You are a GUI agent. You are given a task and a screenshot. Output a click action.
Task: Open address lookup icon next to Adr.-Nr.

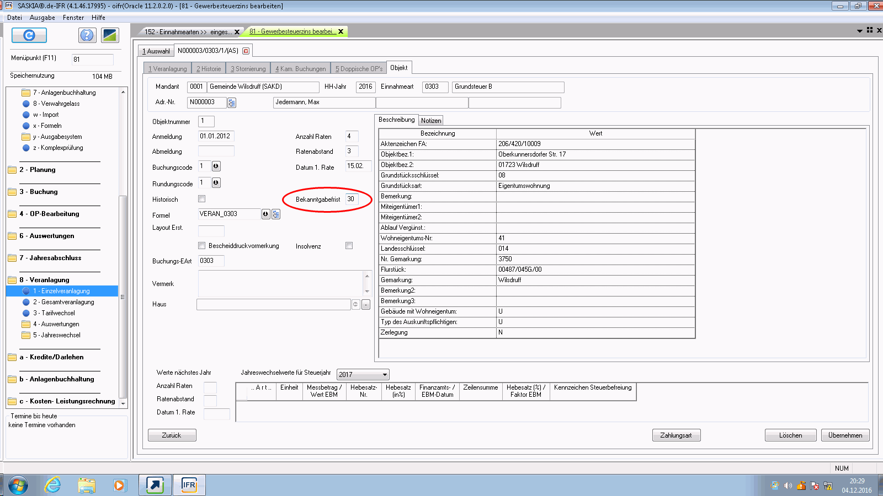click(x=232, y=103)
